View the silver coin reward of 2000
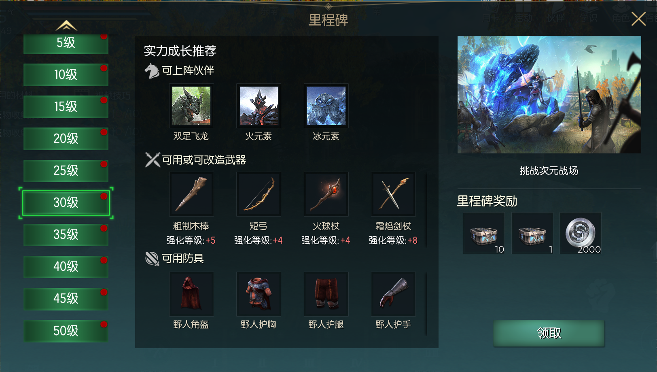Screen dimensions: 657x372 click(581, 233)
